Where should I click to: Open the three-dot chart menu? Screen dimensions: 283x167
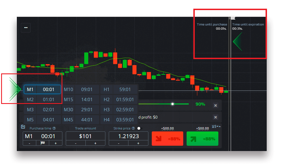click(26, 28)
